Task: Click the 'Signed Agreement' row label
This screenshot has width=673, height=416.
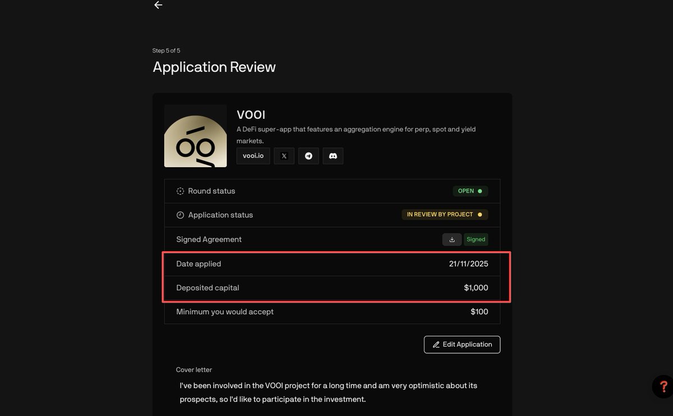Action: (209, 239)
